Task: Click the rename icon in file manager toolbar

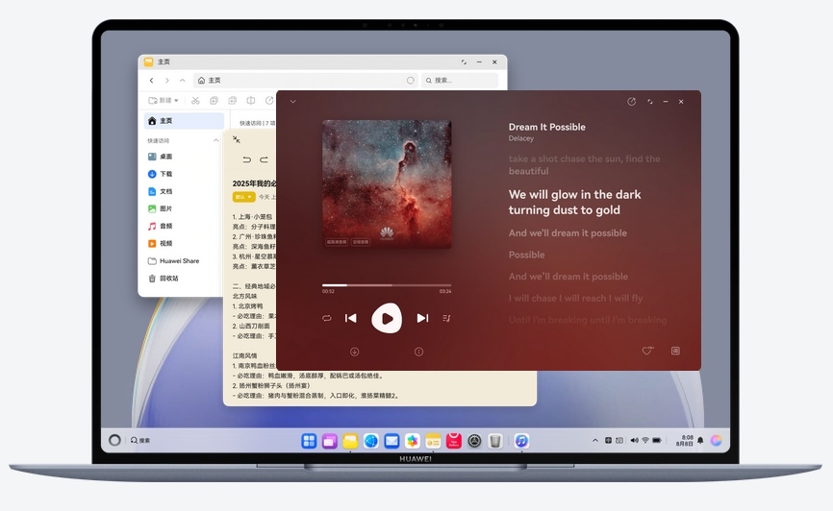Action: pyautogui.click(x=251, y=100)
